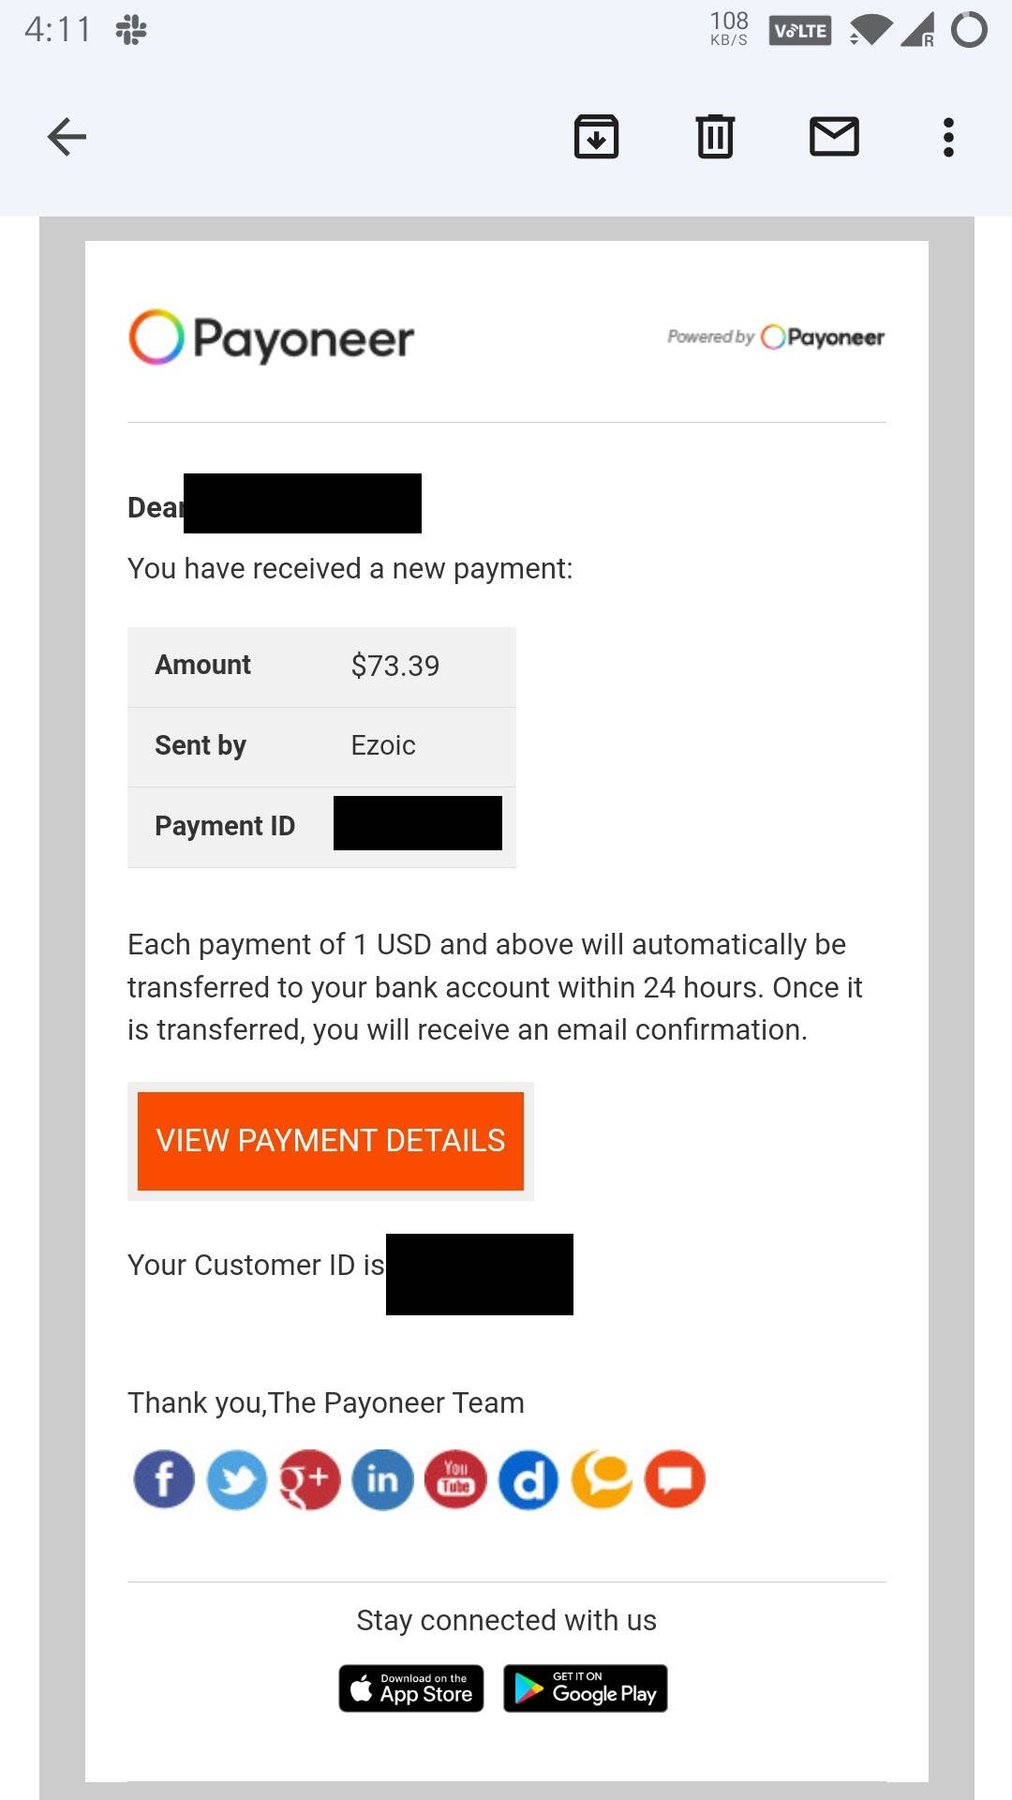Viewport: 1012px width, 1800px height.
Task: Tap the main Payoneer logo
Action: (272, 337)
